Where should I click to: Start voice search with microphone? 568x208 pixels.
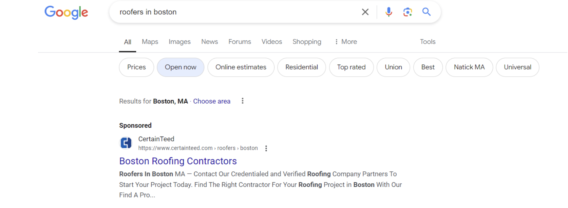pyautogui.click(x=389, y=12)
